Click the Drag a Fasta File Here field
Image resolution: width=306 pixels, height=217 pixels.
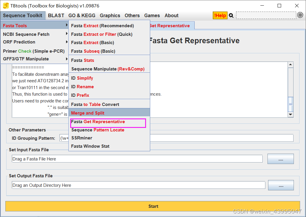coord(137,159)
